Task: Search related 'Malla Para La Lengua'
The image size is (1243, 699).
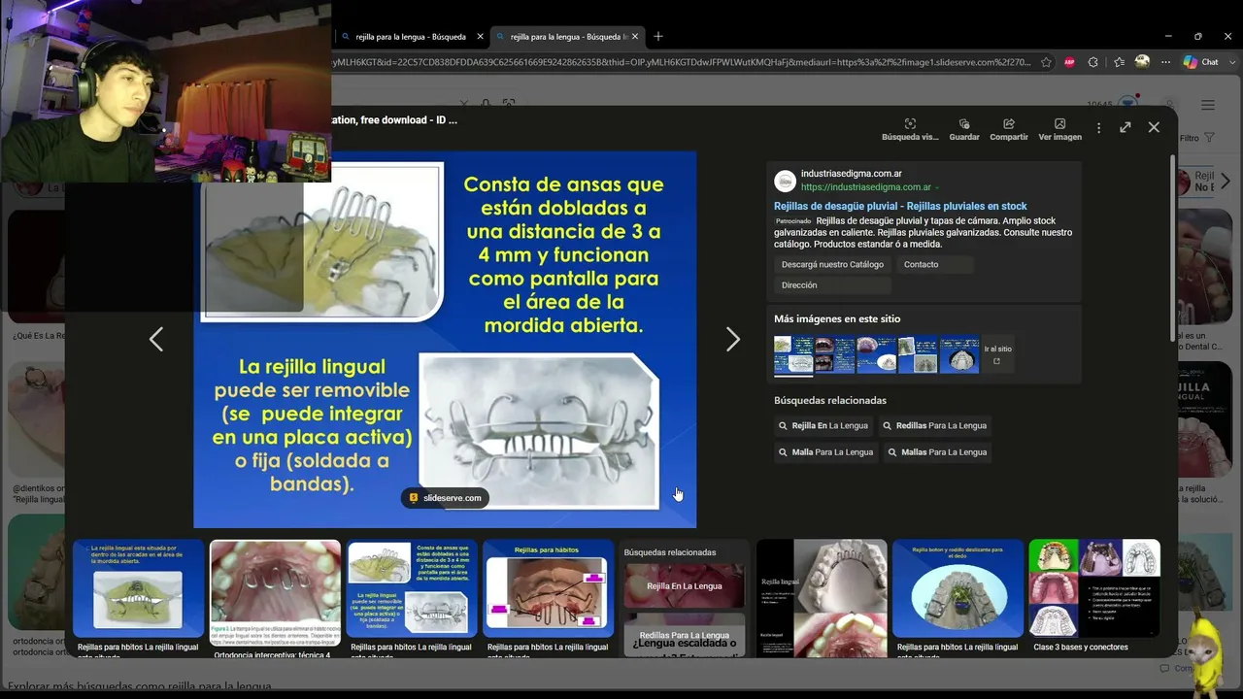Action: (825, 451)
